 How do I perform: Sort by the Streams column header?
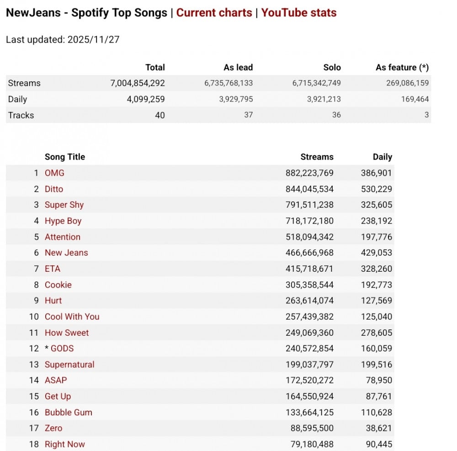(x=317, y=157)
